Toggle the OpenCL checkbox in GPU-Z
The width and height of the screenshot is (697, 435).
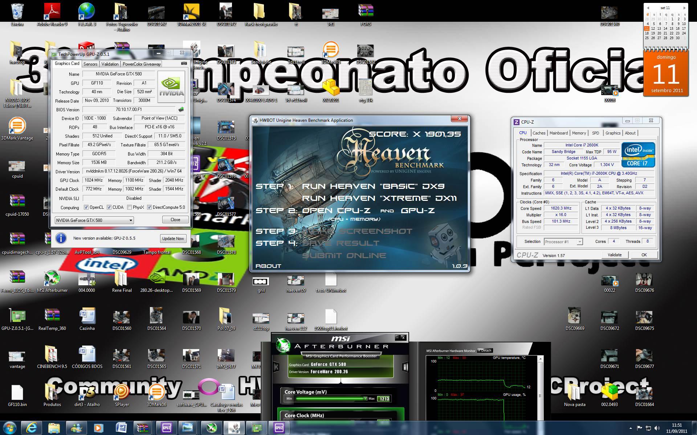(x=86, y=207)
